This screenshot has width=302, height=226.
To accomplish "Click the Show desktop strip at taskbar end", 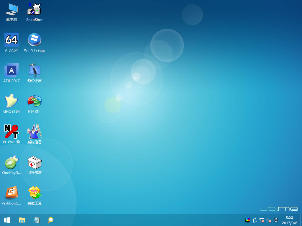I will [301, 220].
